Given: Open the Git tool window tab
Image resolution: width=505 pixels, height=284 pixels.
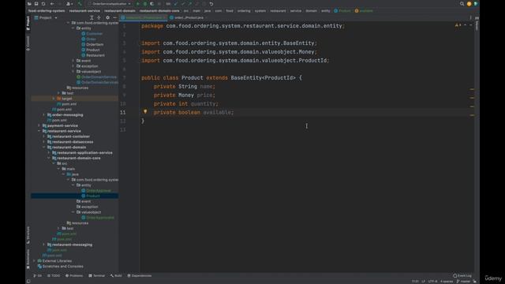Looking at the screenshot, I should coord(38,276).
